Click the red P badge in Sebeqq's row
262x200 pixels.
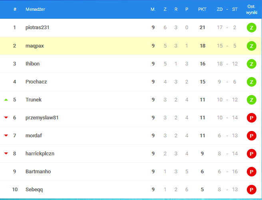251,190
